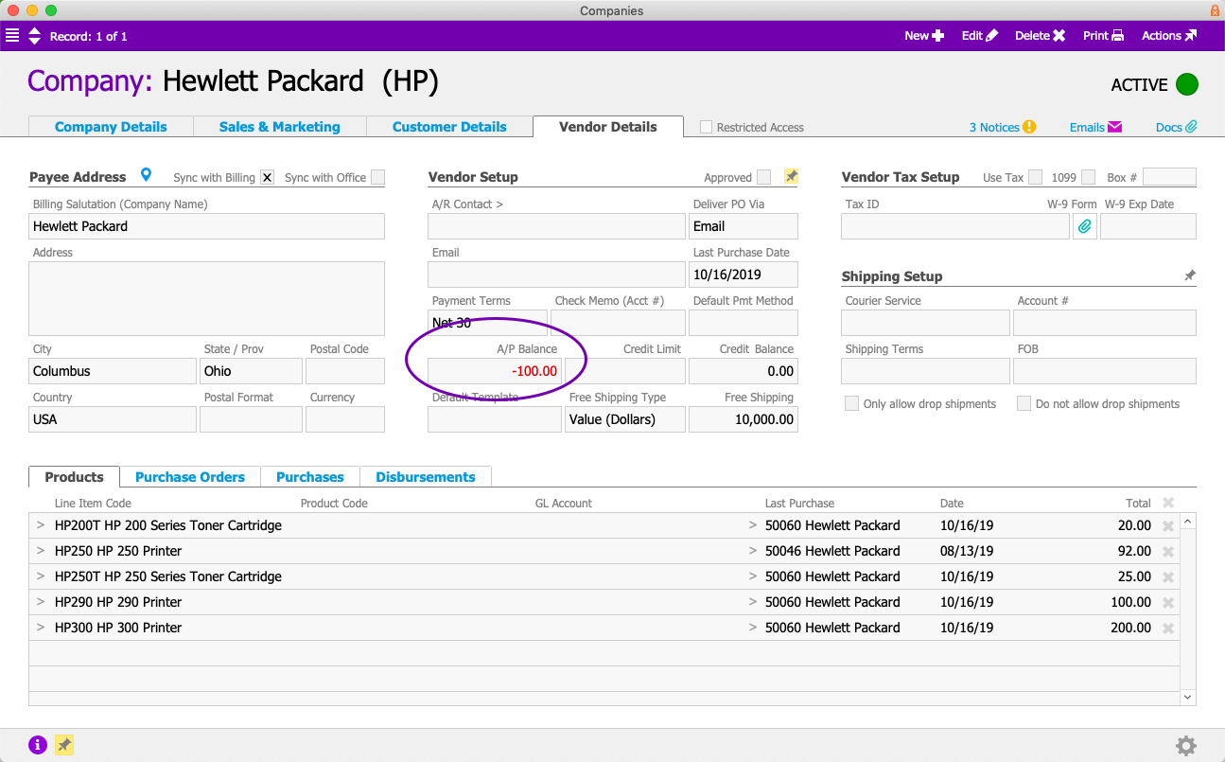The height and width of the screenshot is (762, 1225).
Task: Expand the HP290 Printer line item arrow
Action: point(41,602)
